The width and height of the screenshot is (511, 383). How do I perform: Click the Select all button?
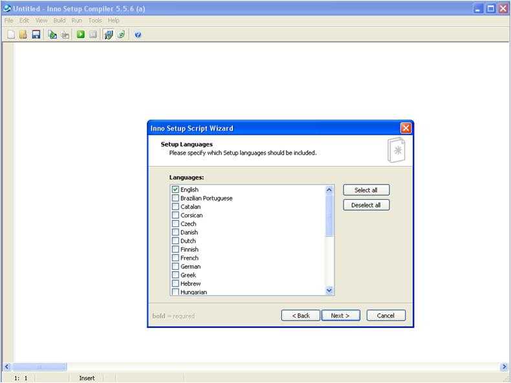coord(366,190)
